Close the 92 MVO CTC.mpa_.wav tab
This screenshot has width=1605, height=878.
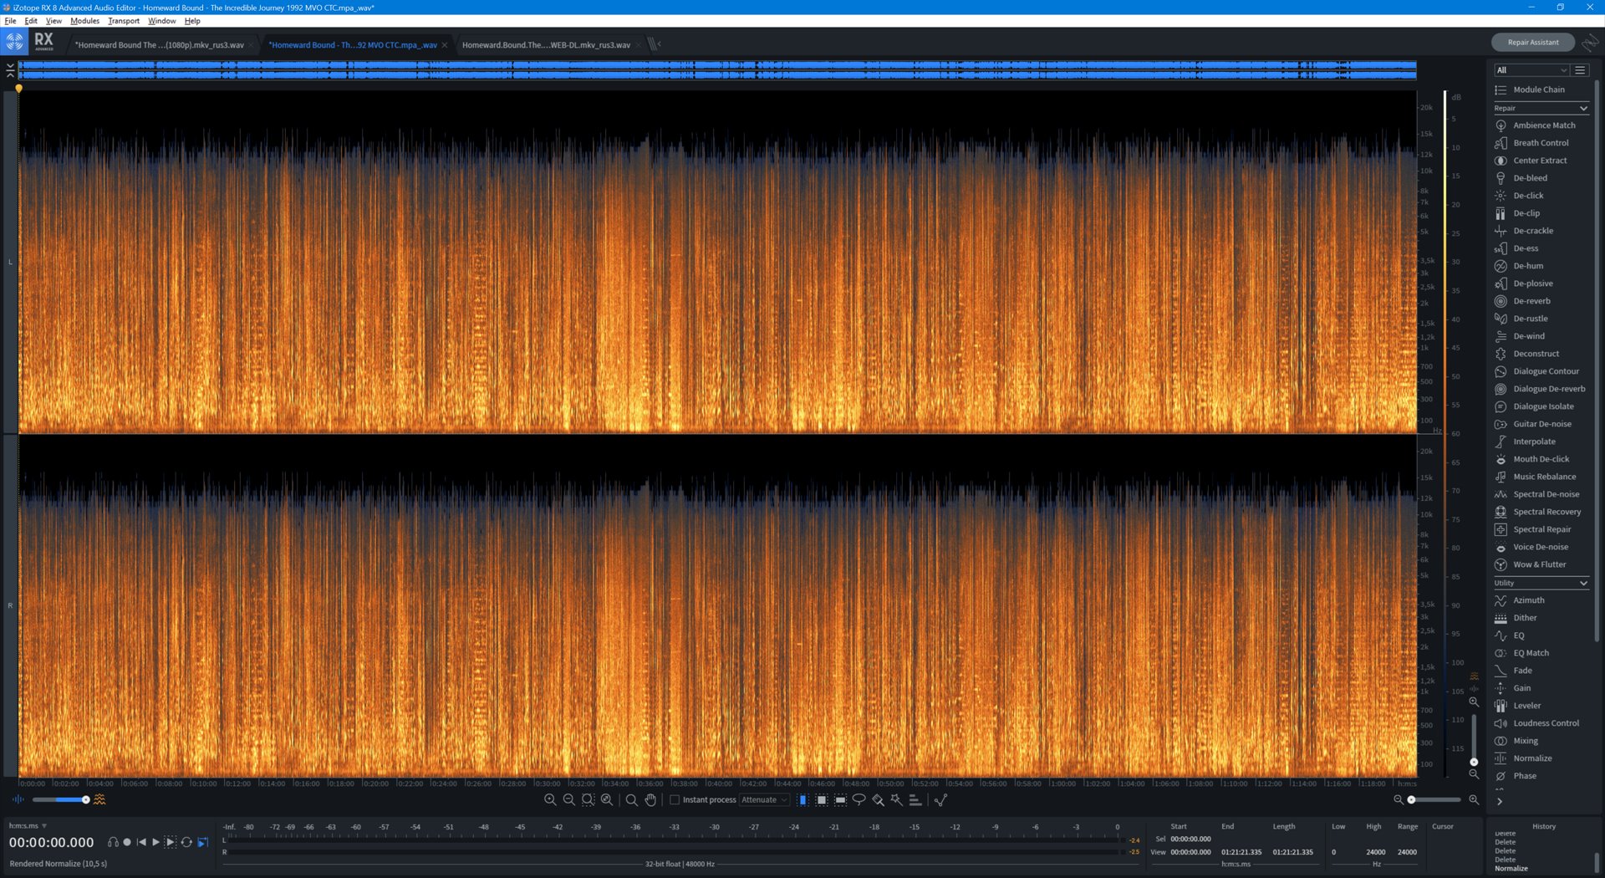click(445, 45)
